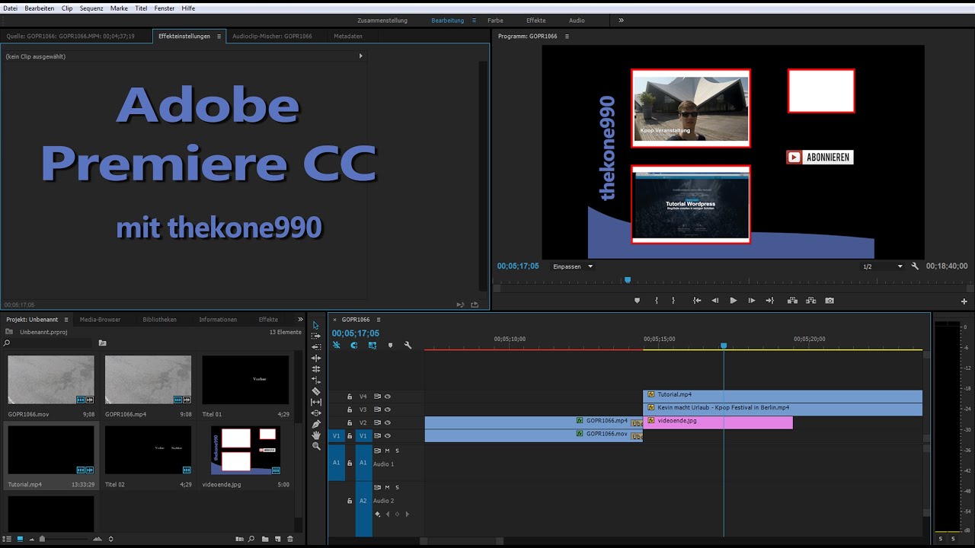Screen dimensions: 975x548
Task: Open the Sequenz menu
Action: (91, 8)
